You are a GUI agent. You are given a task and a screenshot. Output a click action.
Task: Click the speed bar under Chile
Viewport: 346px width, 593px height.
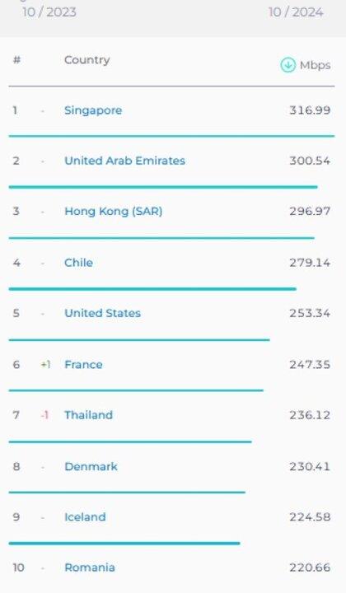[x=152, y=289]
